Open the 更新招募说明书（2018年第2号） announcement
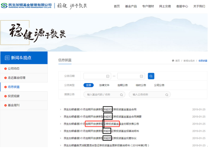Viewport: 208px width, 149px height. tap(106, 146)
